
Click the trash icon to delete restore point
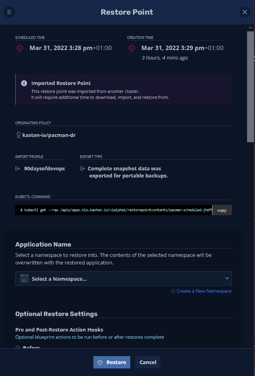[9, 12]
